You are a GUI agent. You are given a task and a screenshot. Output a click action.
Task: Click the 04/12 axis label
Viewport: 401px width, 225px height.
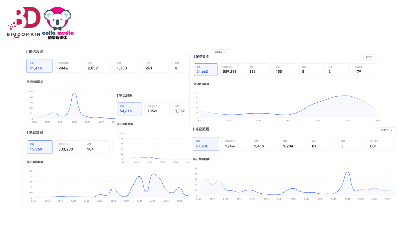point(34,201)
